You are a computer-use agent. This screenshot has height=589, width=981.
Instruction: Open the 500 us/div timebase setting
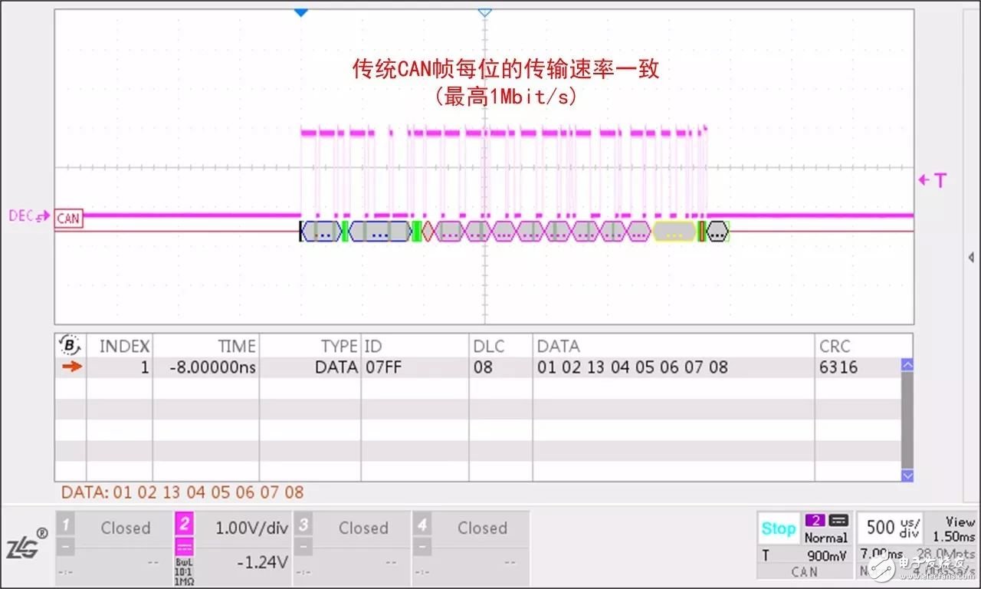tap(890, 528)
